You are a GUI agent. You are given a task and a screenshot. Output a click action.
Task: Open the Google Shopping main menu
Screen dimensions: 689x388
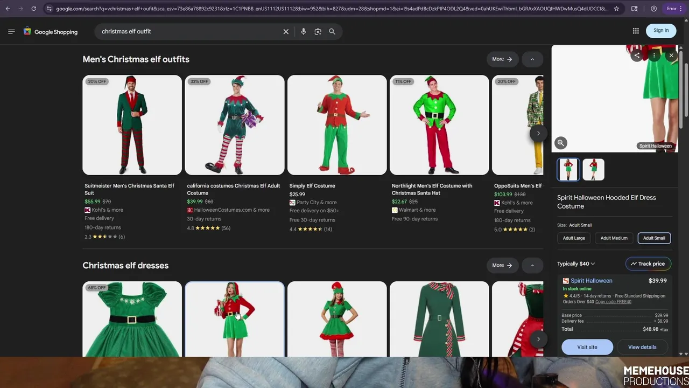[x=11, y=32]
